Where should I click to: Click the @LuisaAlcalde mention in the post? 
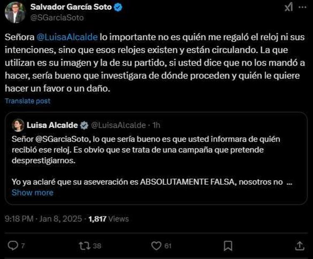point(67,37)
